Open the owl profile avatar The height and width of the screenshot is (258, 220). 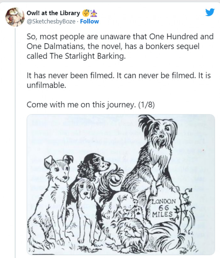[15, 17]
